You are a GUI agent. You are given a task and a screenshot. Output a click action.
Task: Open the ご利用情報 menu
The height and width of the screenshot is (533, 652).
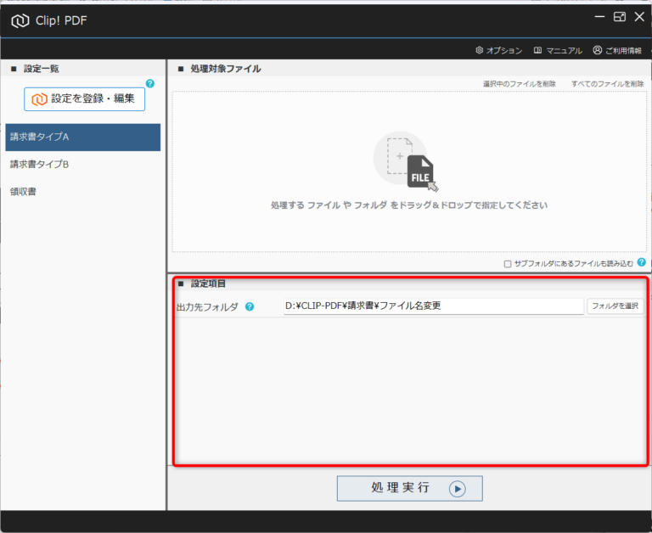click(x=617, y=50)
